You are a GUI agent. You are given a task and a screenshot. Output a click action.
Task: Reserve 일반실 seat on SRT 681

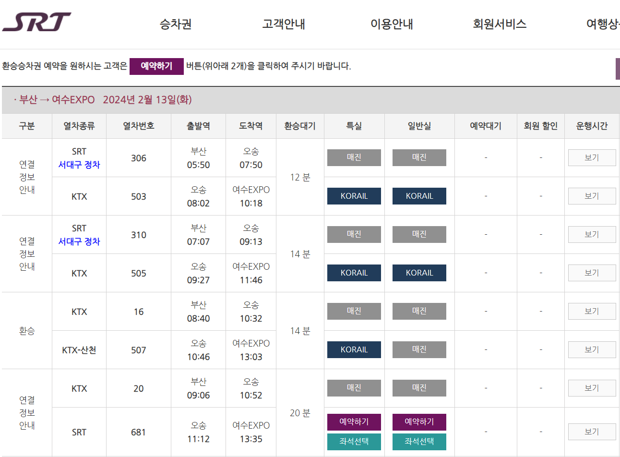pyautogui.click(x=419, y=422)
